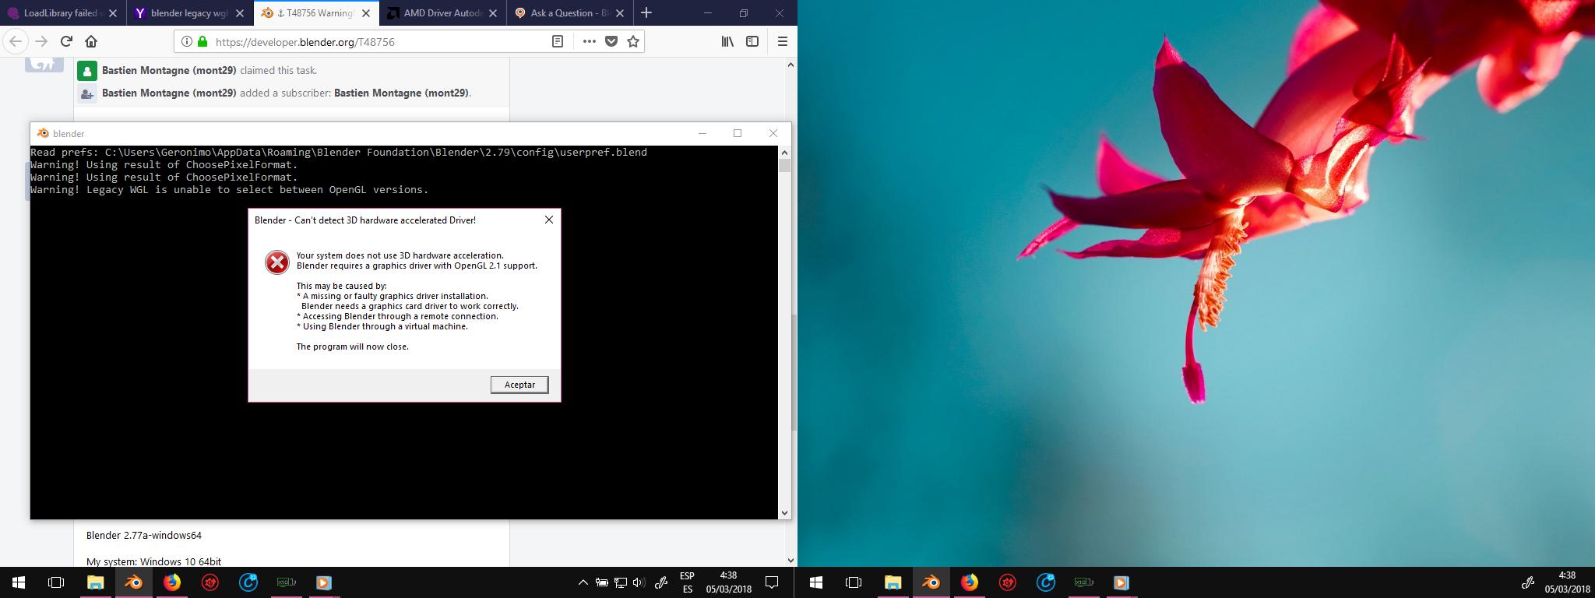
Task: Open clock showing 4:38 on left taskbar
Action: [728, 582]
